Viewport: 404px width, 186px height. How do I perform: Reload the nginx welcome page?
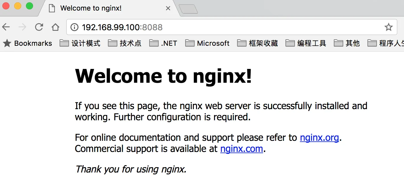point(39,27)
